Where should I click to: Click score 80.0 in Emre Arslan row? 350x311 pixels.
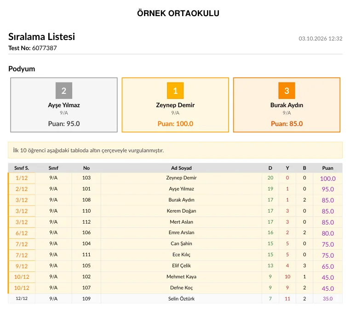(x=327, y=234)
